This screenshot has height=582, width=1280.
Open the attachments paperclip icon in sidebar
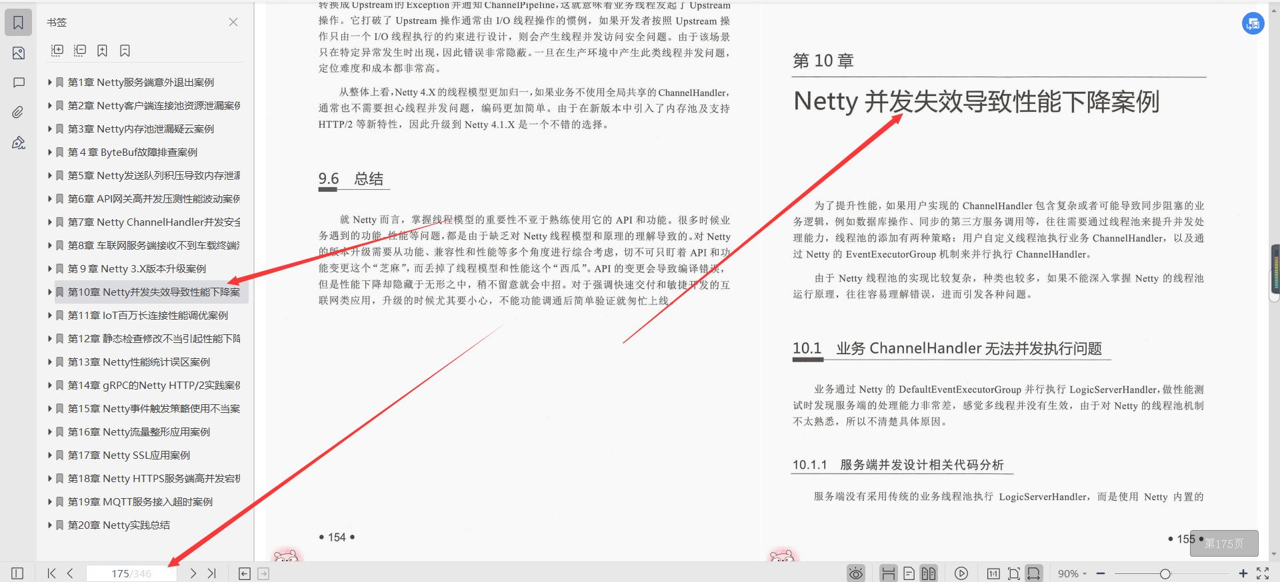point(18,113)
